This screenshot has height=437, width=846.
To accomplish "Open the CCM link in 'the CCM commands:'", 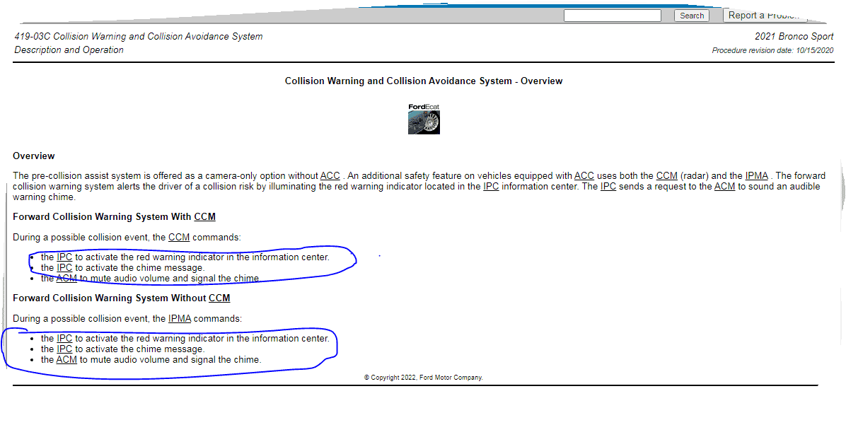I will tap(179, 238).
